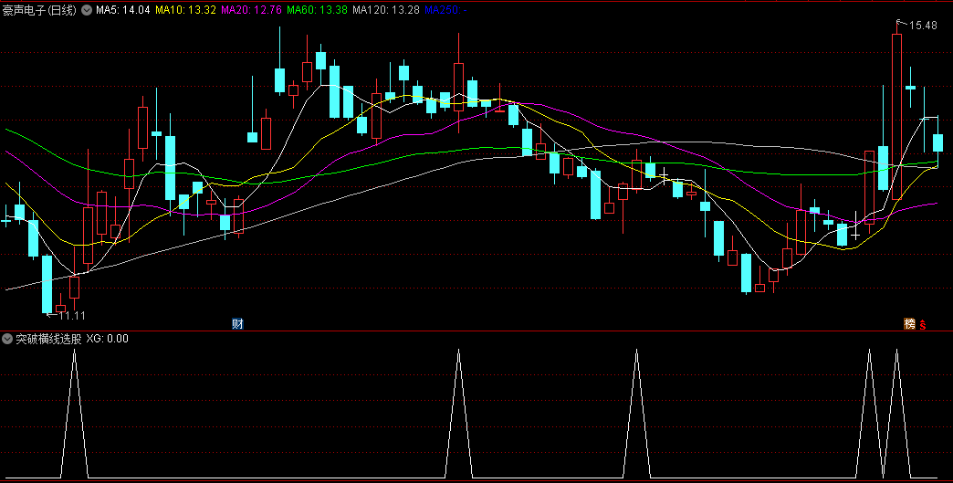Click the 11.11 low price label
The width and height of the screenshot is (953, 483).
coord(72,315)
